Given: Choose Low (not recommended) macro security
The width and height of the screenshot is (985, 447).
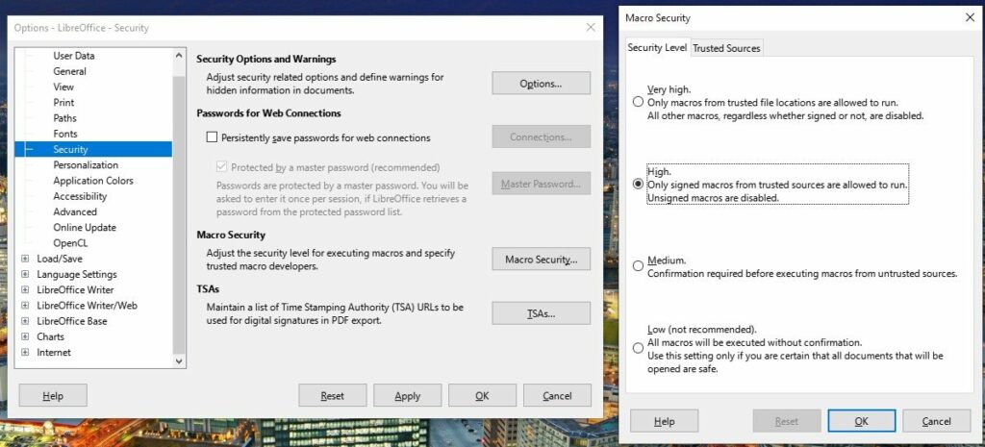Looking at the screenshot, I should 639,348.
